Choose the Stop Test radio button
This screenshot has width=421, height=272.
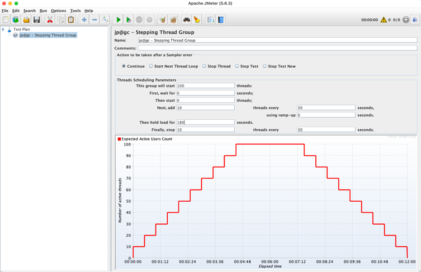point(237,66)
